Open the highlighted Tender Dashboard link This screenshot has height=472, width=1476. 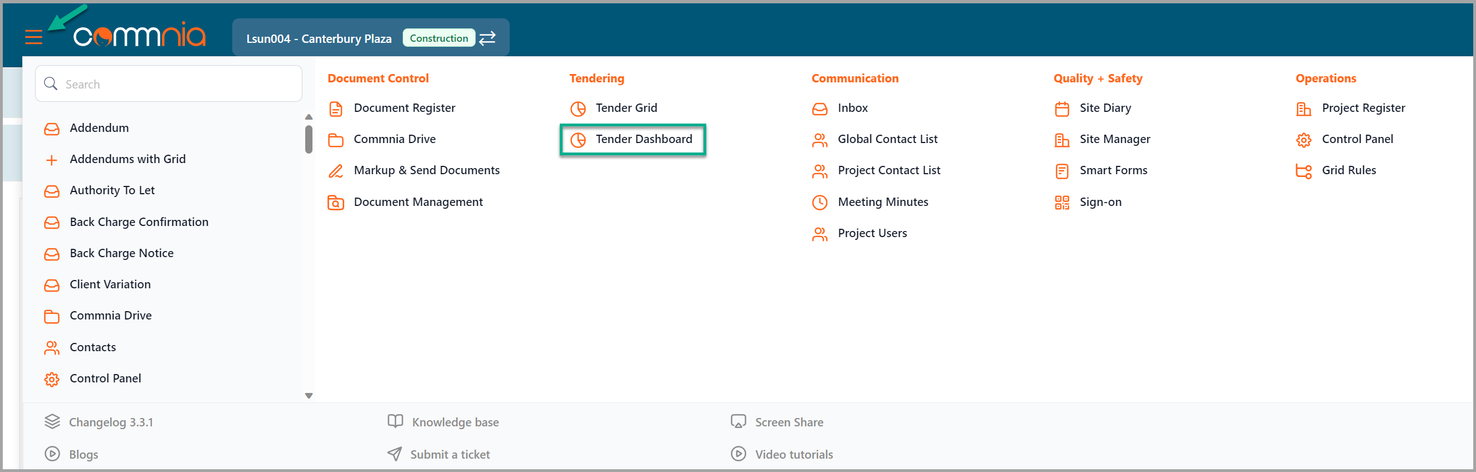644,139
